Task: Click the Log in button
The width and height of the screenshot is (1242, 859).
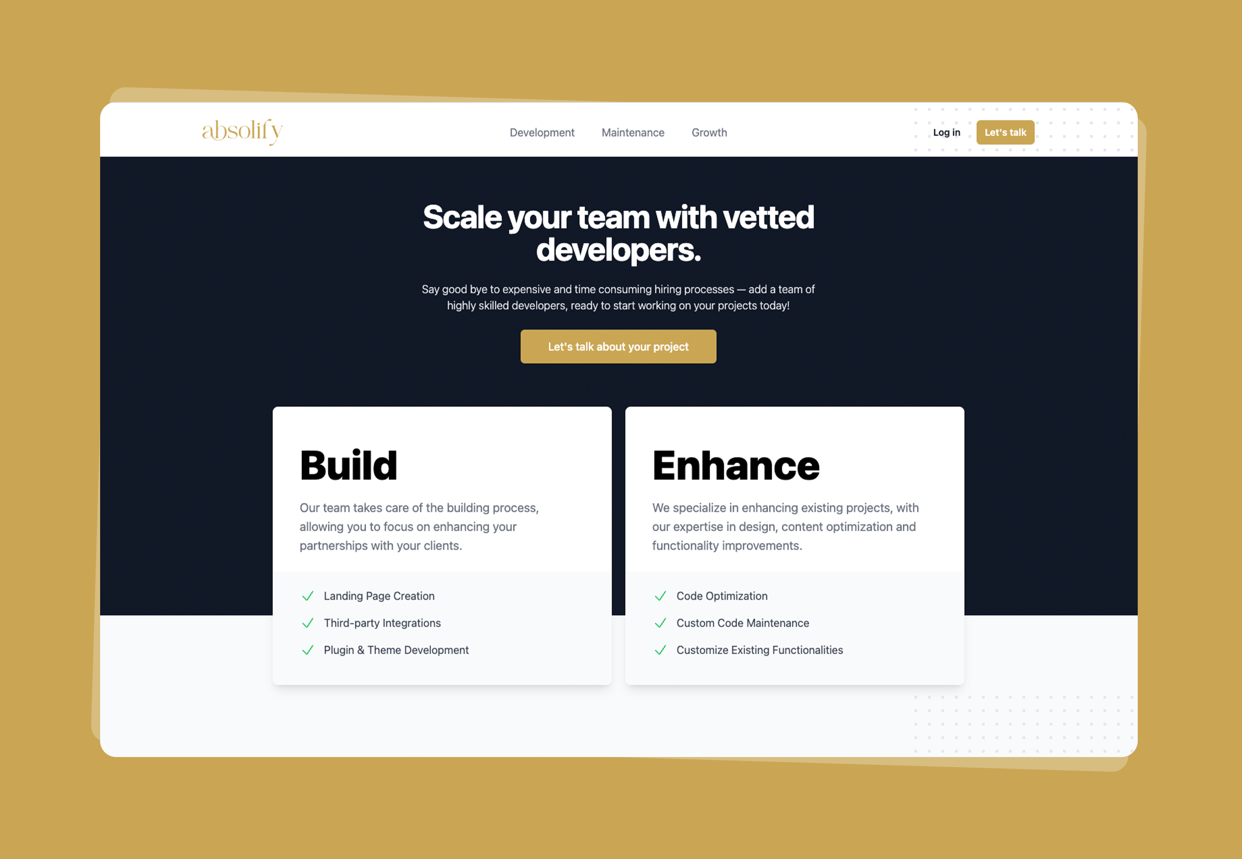Action: (947, 132)
